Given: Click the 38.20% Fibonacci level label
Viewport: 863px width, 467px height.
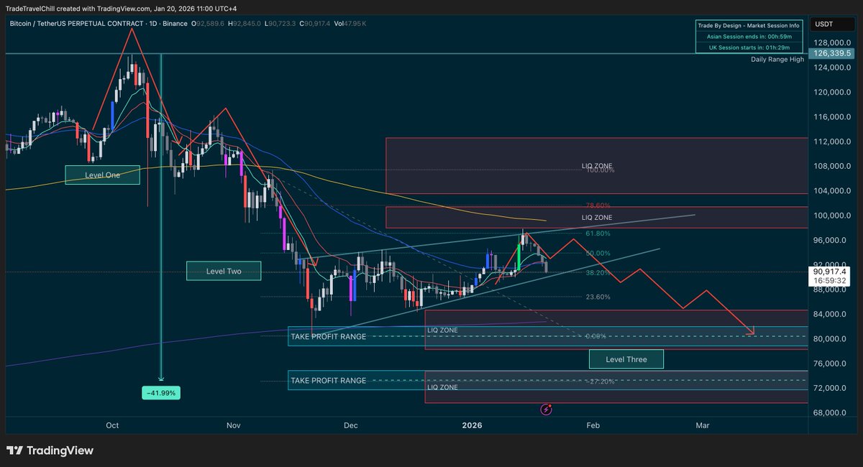Looking at the screenshot, I should pyautogui.click(x=598, y=272).
